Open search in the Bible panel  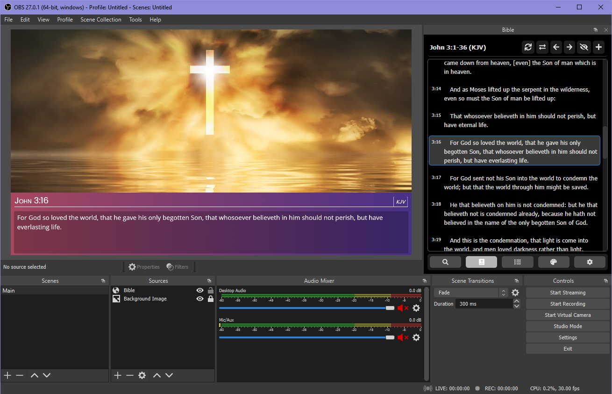coord(445,262)
